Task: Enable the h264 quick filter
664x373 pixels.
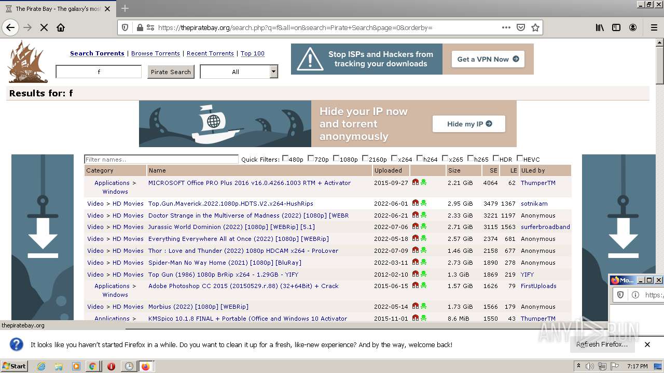Action: [x=420, y=159]
